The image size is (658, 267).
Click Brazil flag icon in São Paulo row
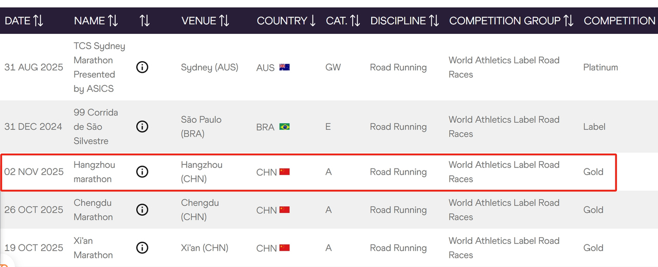pos(284,127)
